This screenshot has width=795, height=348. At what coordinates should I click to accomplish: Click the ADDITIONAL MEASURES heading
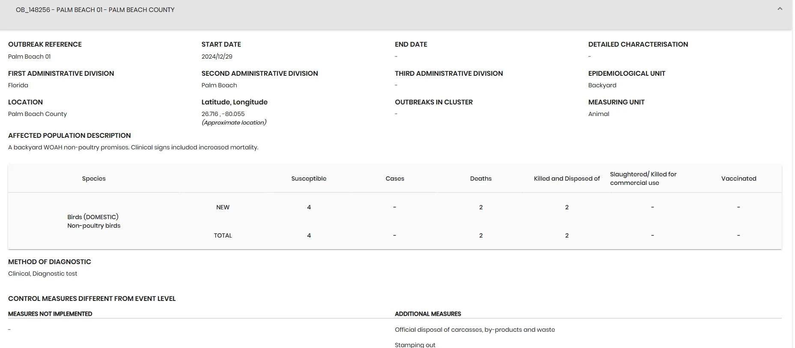click(x=428, y=314)
